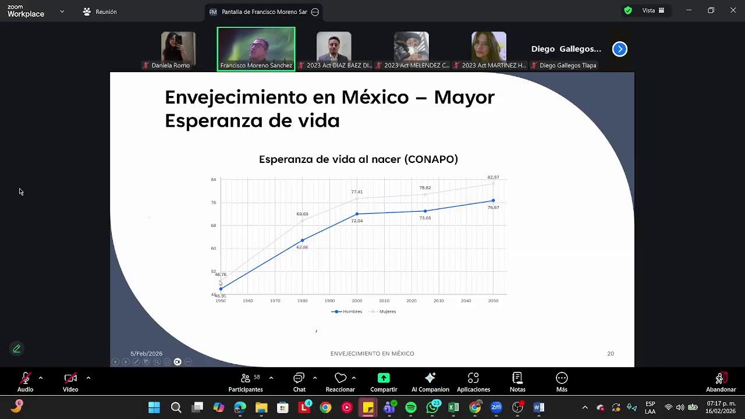Open Notas notes
Screen dimensions: 745x419
coord(517,382)
